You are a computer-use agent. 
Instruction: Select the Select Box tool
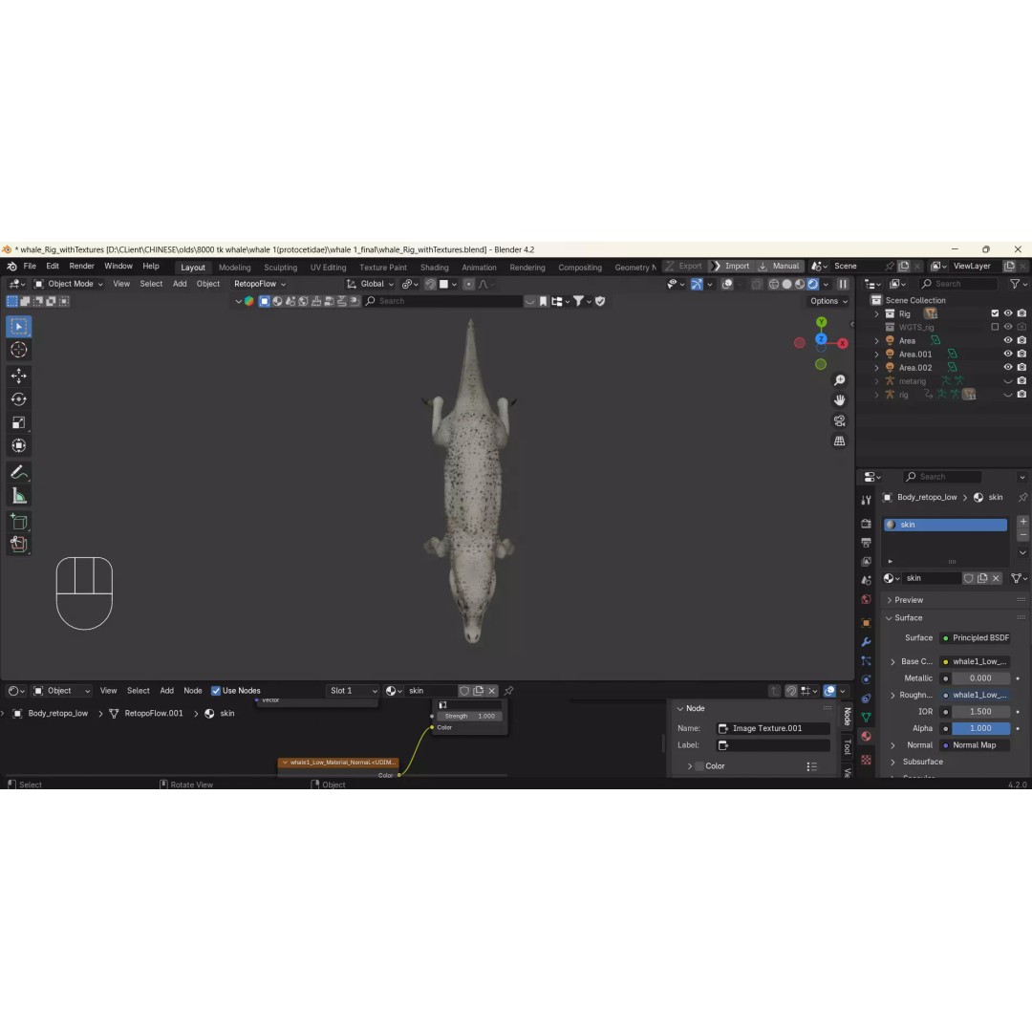18,326
